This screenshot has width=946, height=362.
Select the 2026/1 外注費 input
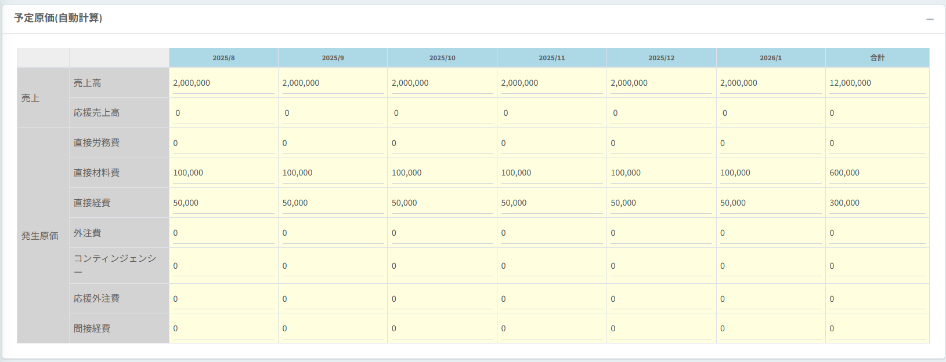coord(770,233)
